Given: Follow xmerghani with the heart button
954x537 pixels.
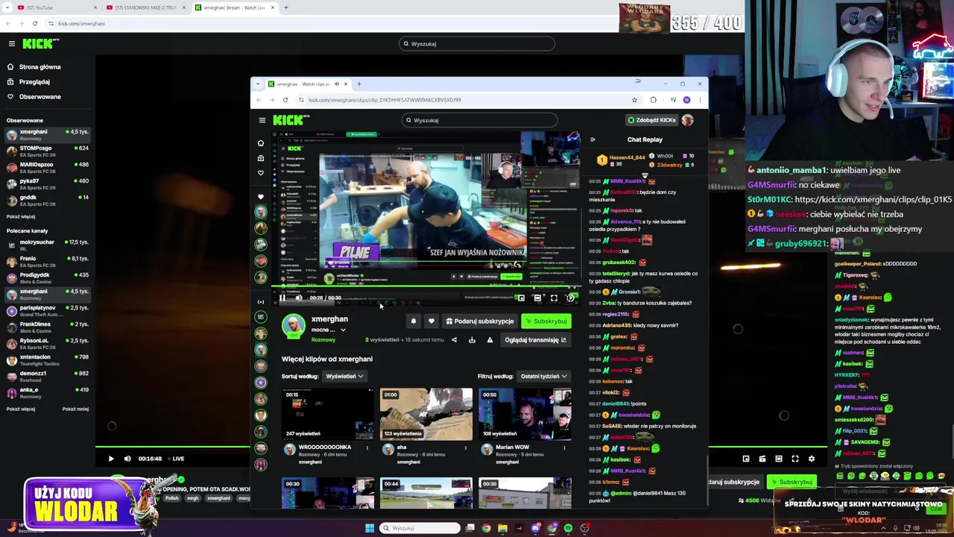Looking at the screenshot, I should 431,321.
